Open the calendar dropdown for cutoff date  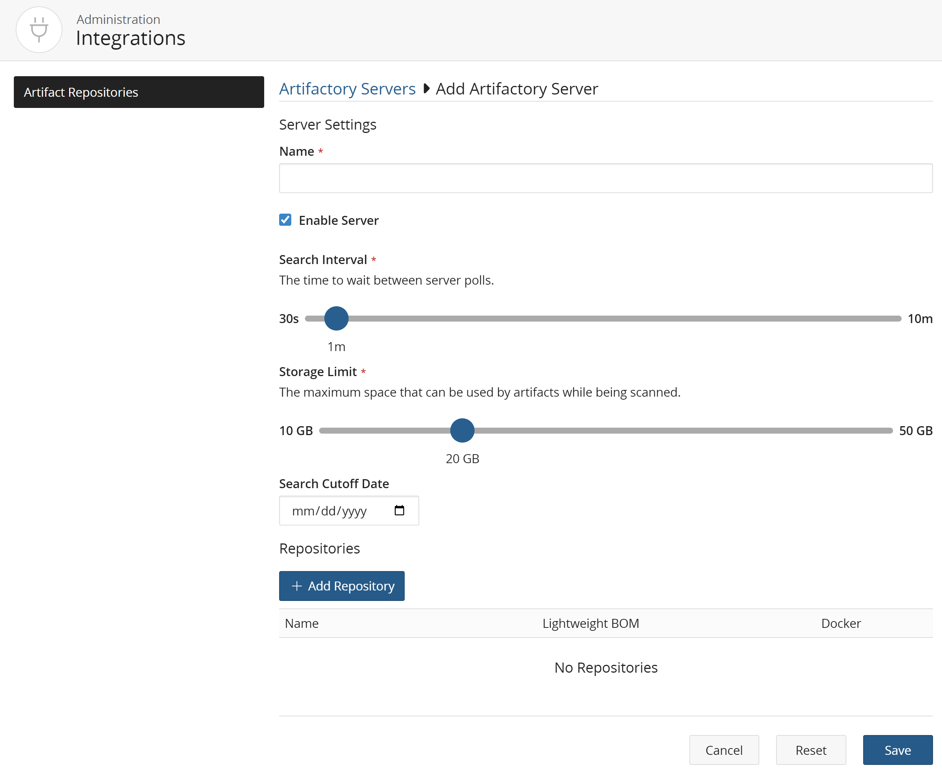(399, 511)
